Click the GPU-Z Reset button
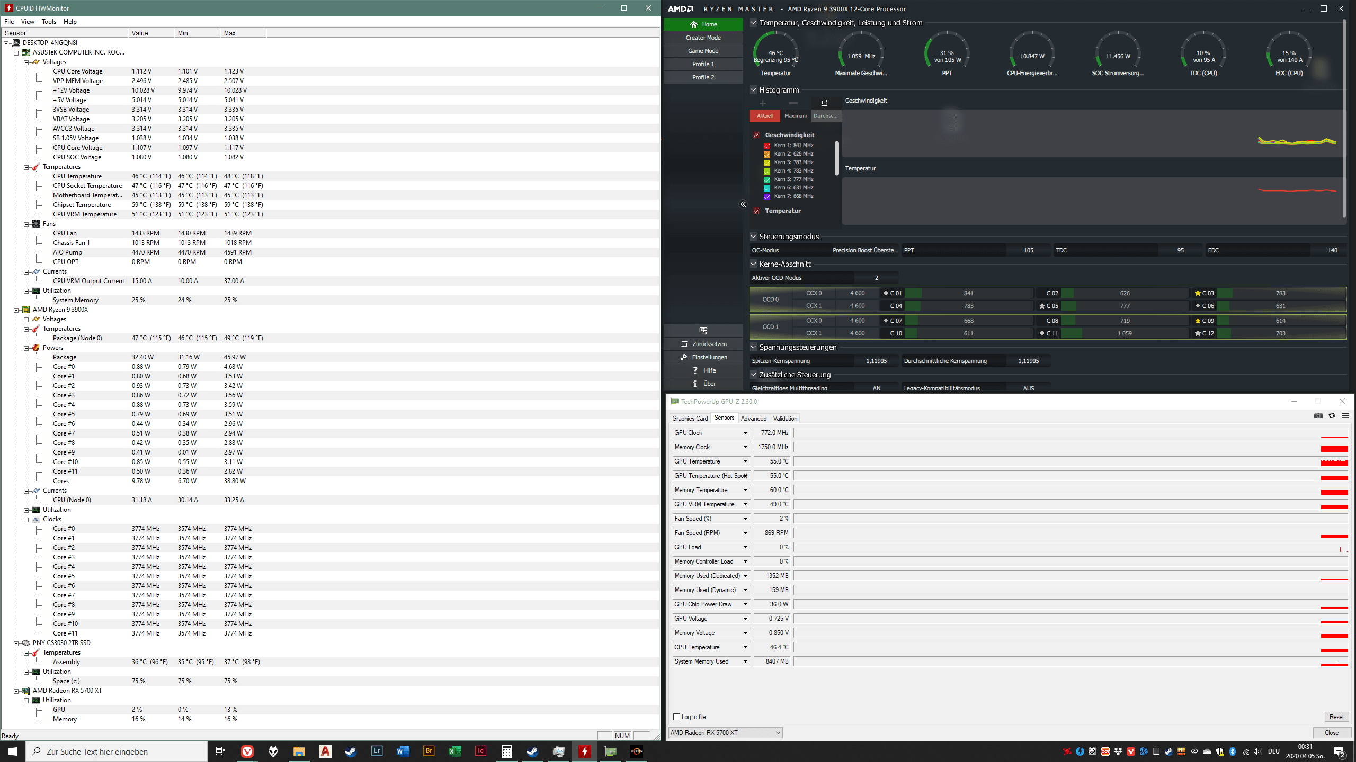1356x762 pixels. 1336,717
